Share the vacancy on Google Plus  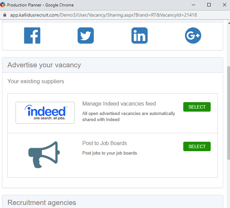click(x=193, y=36)
